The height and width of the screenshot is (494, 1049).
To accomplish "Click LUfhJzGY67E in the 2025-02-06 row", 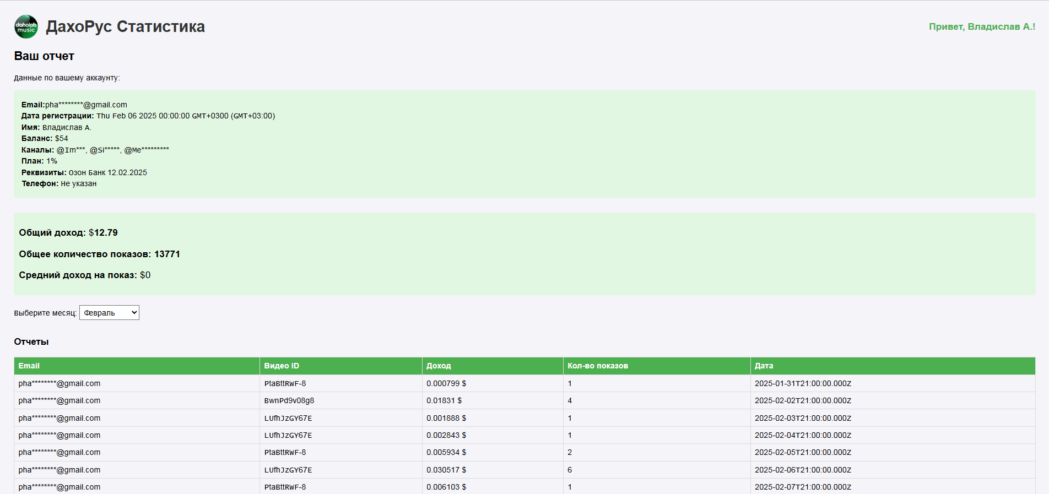I will pyautogui.click(x=288, y=470).
